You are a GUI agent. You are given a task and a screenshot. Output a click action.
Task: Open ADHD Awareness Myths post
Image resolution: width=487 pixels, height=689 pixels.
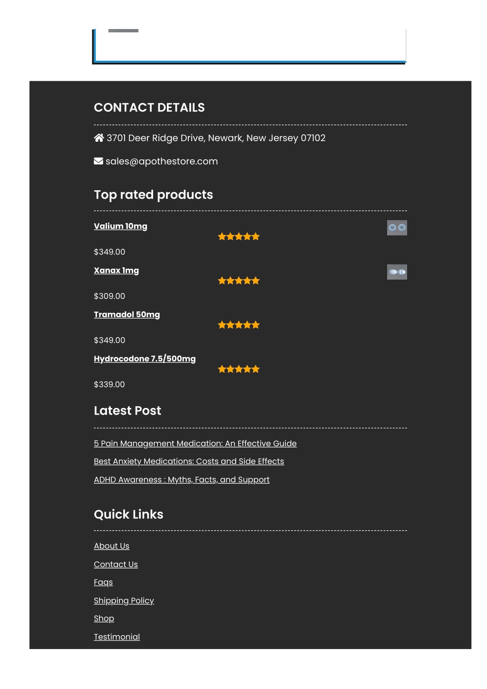(182, 480)
